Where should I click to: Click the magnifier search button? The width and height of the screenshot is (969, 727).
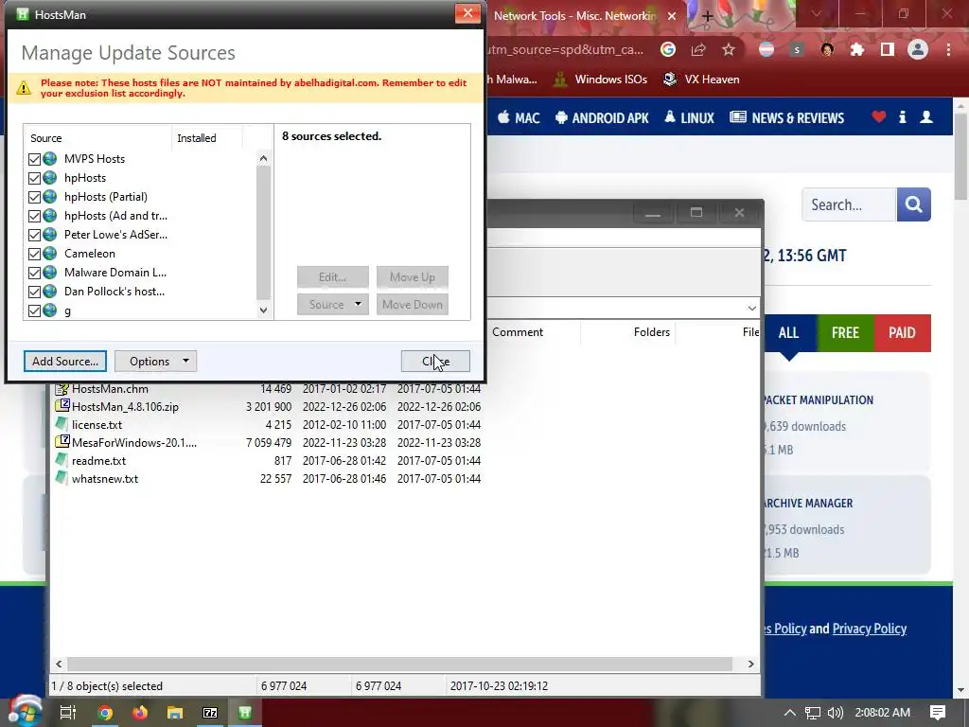tap(913, 204)
